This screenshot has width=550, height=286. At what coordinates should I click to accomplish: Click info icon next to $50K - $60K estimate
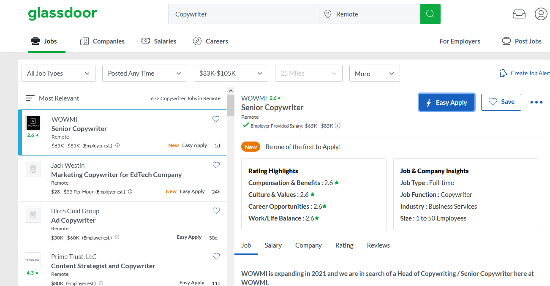coord(117,237)
